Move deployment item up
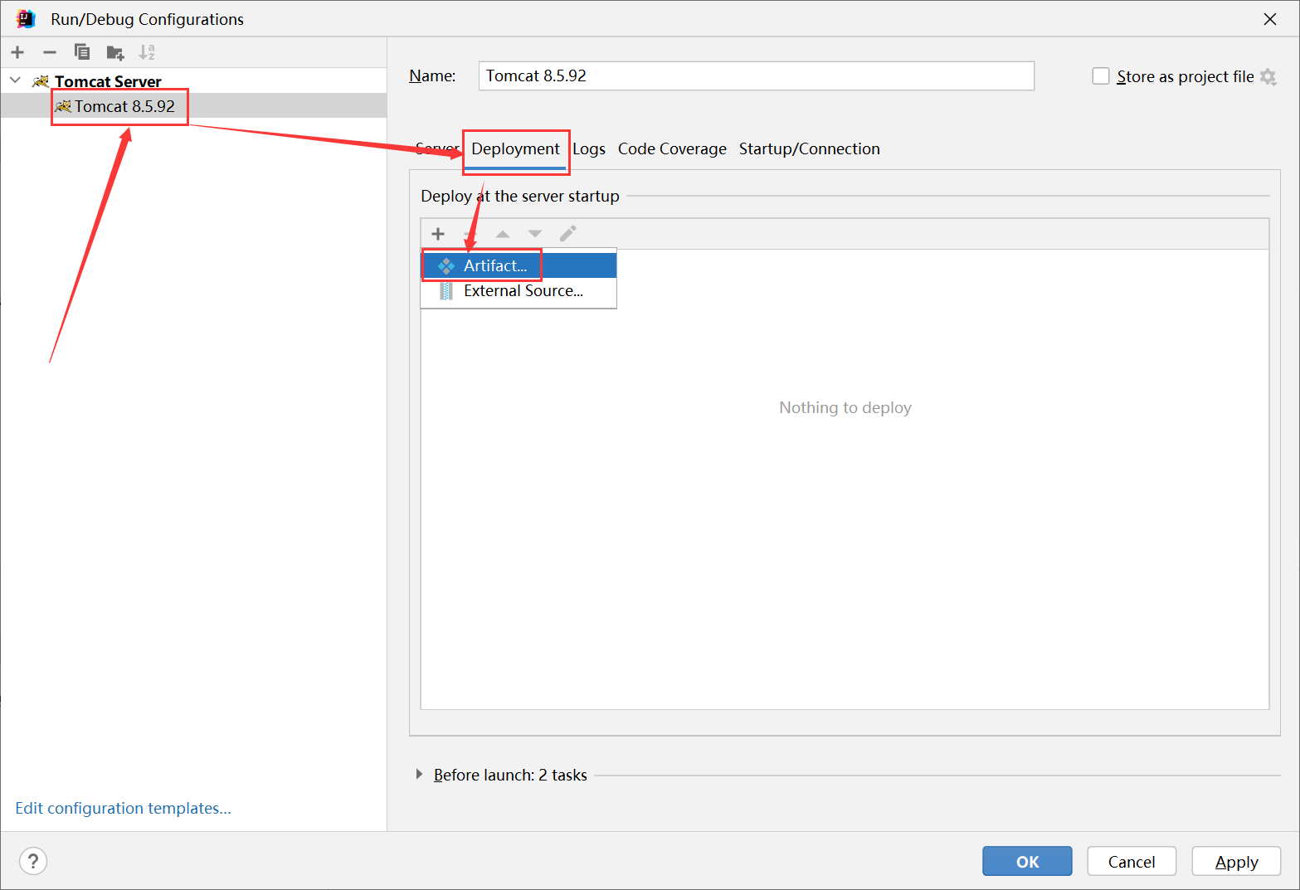Viewport: 1300px width, 890px height. coord(503,234)
